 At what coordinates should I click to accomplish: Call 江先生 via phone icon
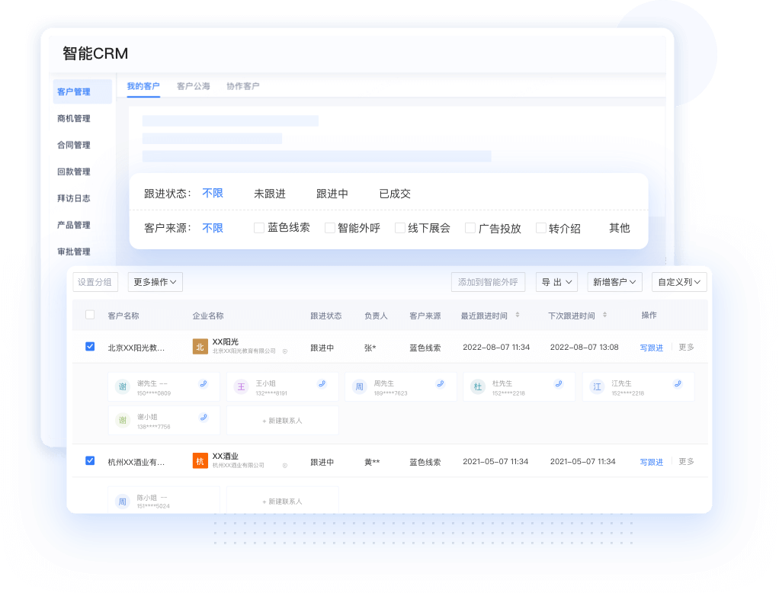[x=678, y=384]
